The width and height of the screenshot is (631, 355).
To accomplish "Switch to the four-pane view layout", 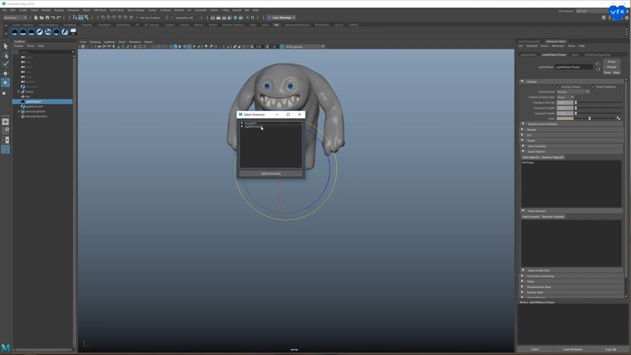I will 5,131.
